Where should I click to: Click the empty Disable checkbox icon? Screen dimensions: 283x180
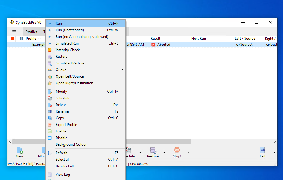point(50,138)
